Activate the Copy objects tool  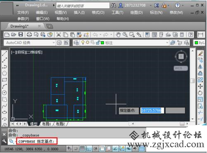[x=200, y=60]
